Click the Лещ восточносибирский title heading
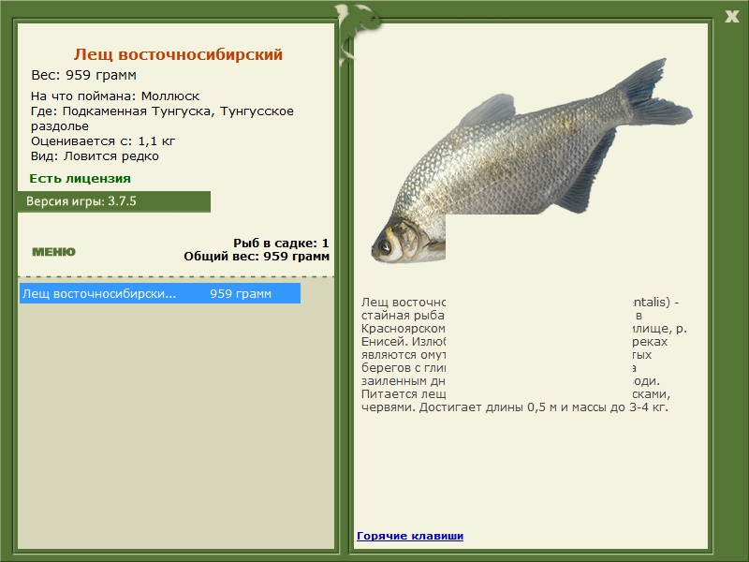This screenshot has width=749, height=562. [178, 54]
